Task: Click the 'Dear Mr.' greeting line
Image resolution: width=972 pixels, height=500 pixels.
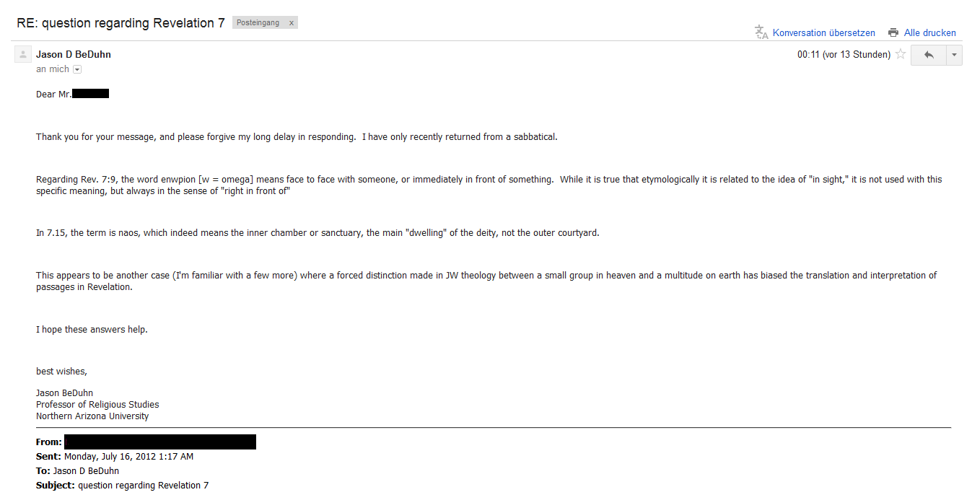Action: point(72,94)
